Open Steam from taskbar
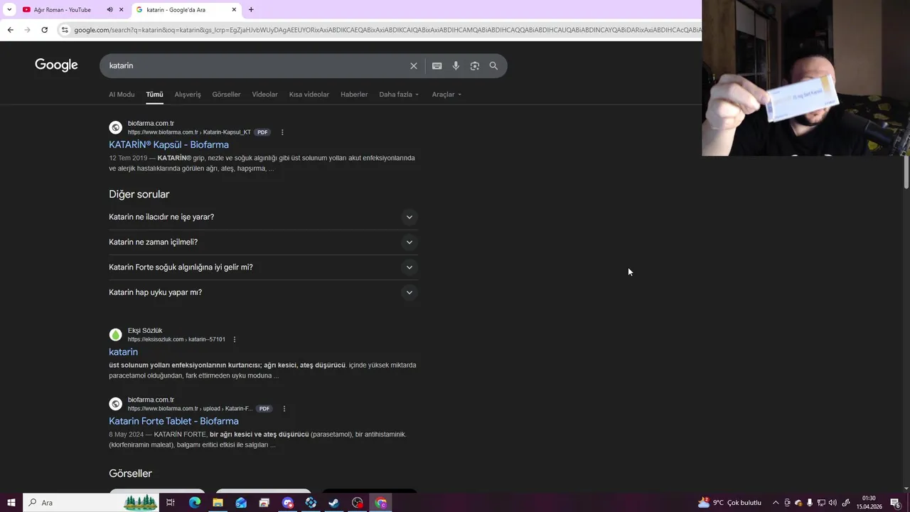This screenshot has width=910, height=512. pos(334,503)
